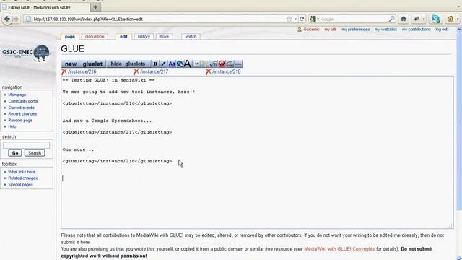Image resolution: width=462 pixels, height=260 pixels.
Task: Click the ignore wiki formatting red icon
Action: pyautogui.click(x=222, y=64)
